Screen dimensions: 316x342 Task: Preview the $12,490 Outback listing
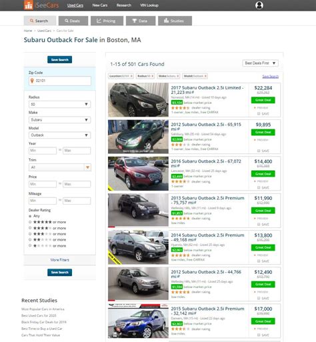click(261, 292)
